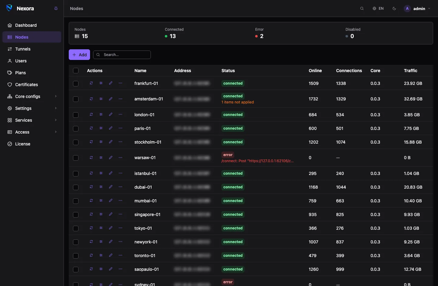
Task: Edit the london-01 node
Action: 111,114
